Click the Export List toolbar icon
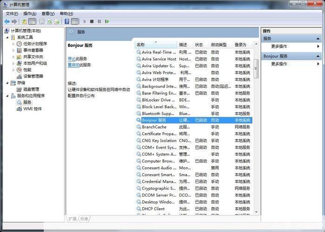This screenshot has height=232, width=325. 57,21
